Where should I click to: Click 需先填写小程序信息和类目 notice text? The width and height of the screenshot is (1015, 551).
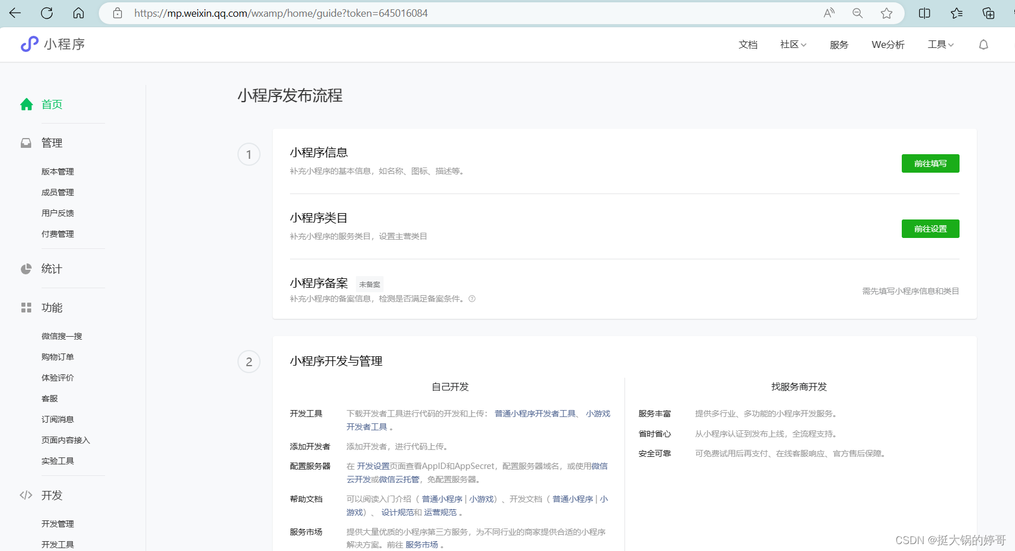910,291
